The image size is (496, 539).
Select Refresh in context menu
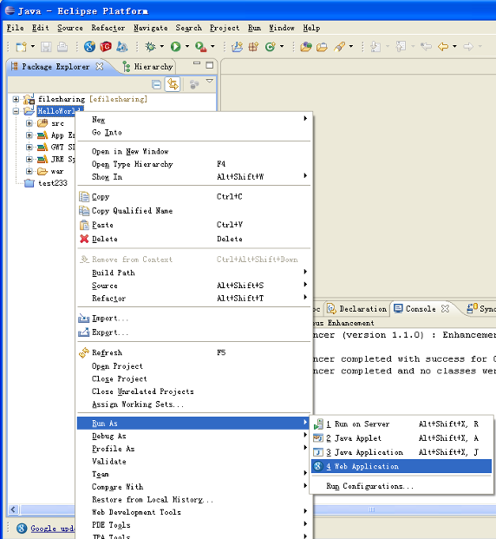click(x=194, y=352)
